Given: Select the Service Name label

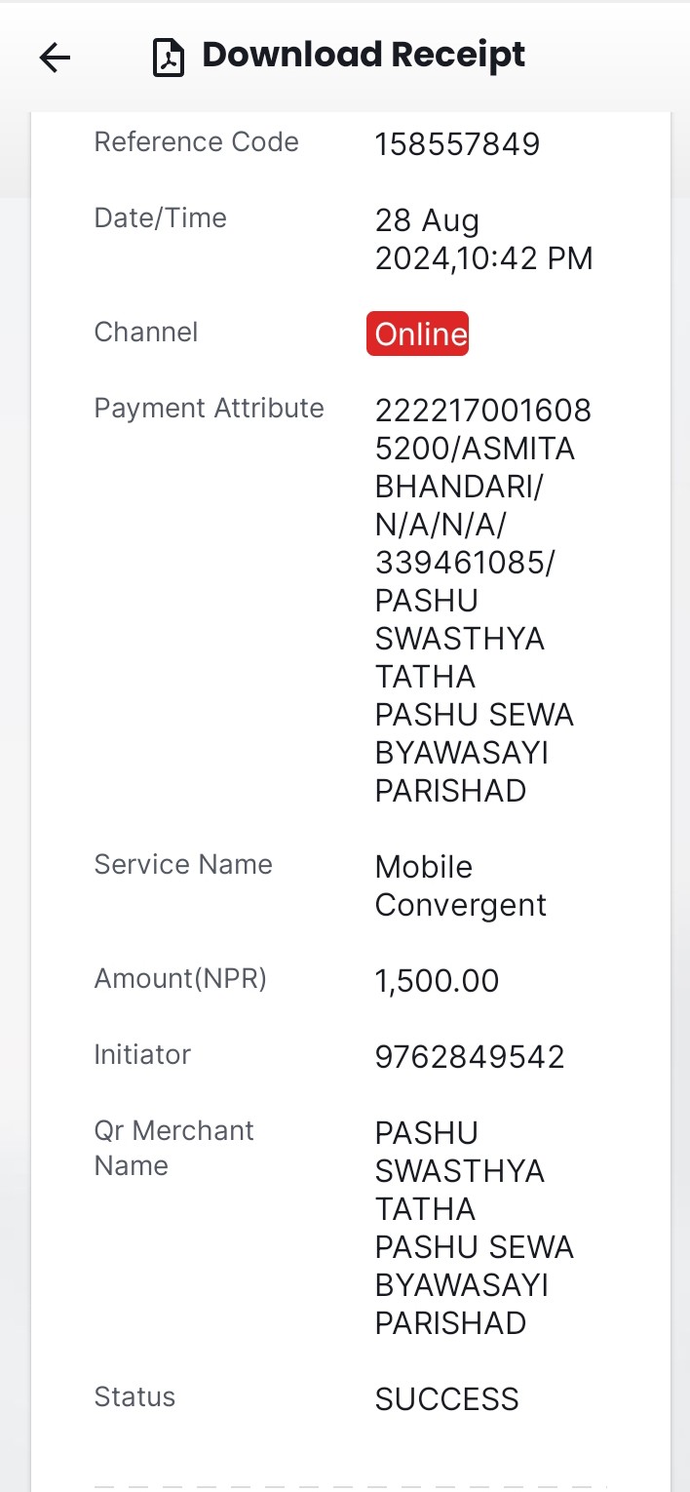Looking at the screenshot, I should pos(183,864).
